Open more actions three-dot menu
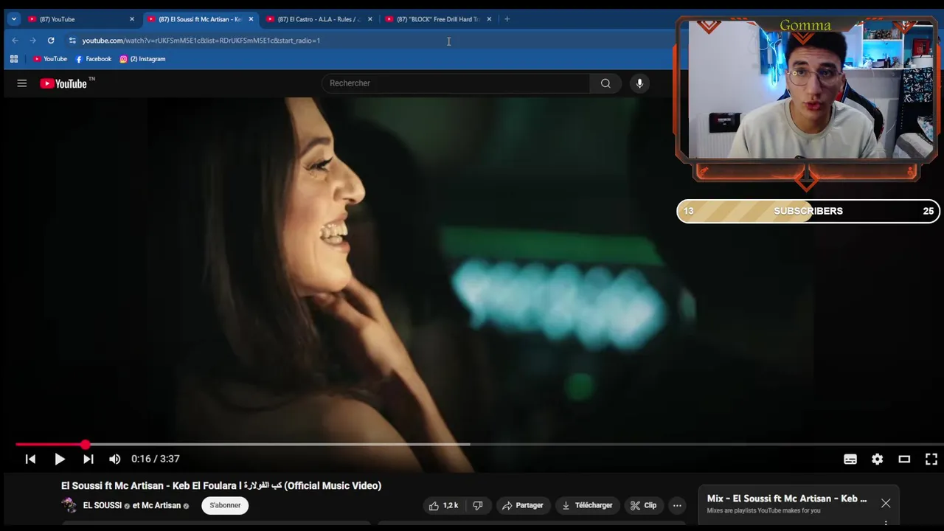This screenshot has width=944, height=531. [677, 505]
